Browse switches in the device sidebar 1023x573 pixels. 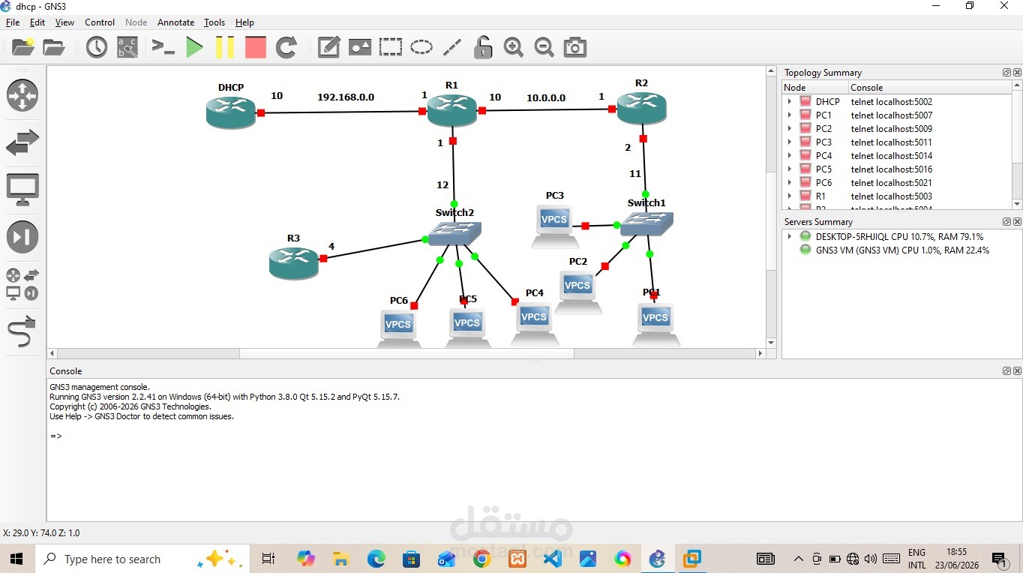[x=22, y=142]
